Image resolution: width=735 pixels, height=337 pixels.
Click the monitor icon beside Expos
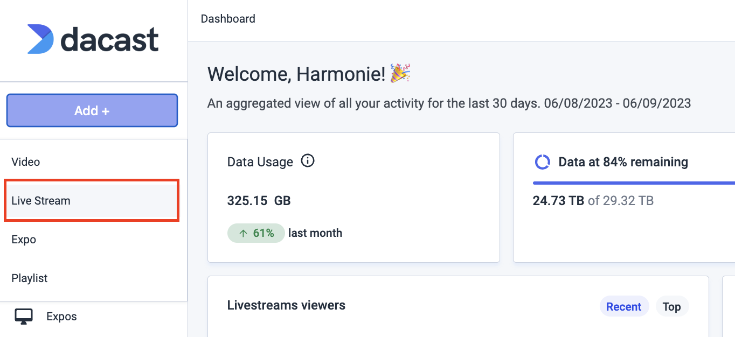23,317
